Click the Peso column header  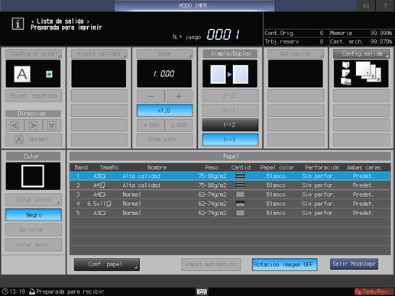(212, 167)
